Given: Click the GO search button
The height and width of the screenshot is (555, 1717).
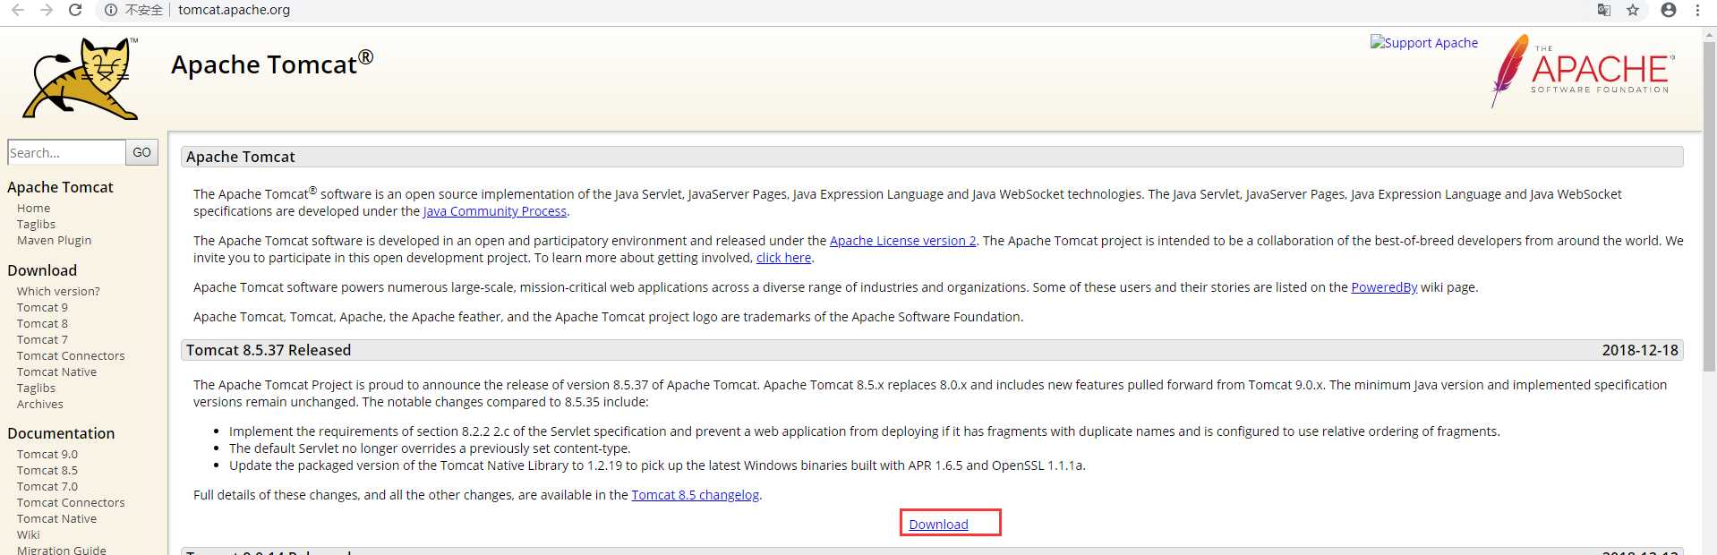Looking at the screenshot, I should (141, 152).
